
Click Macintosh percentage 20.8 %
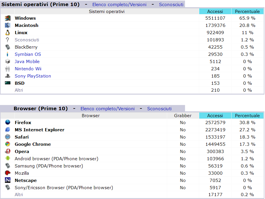click(x=247, y=25)
